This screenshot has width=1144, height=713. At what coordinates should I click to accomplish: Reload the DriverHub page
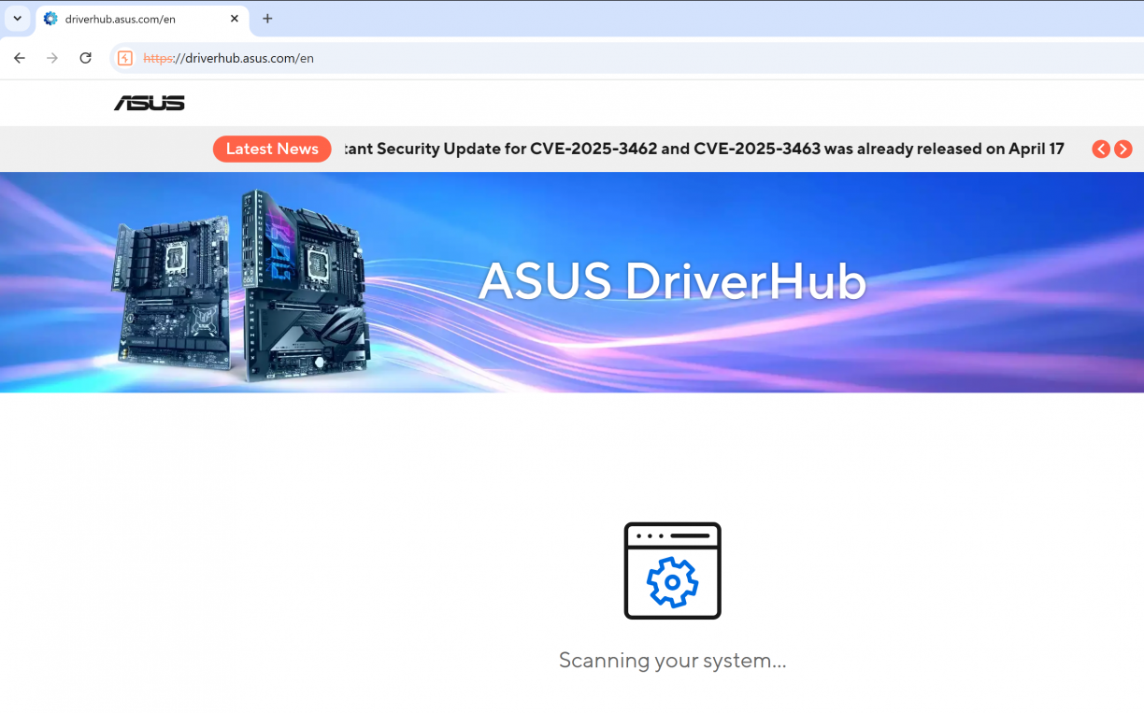(85, 58)
